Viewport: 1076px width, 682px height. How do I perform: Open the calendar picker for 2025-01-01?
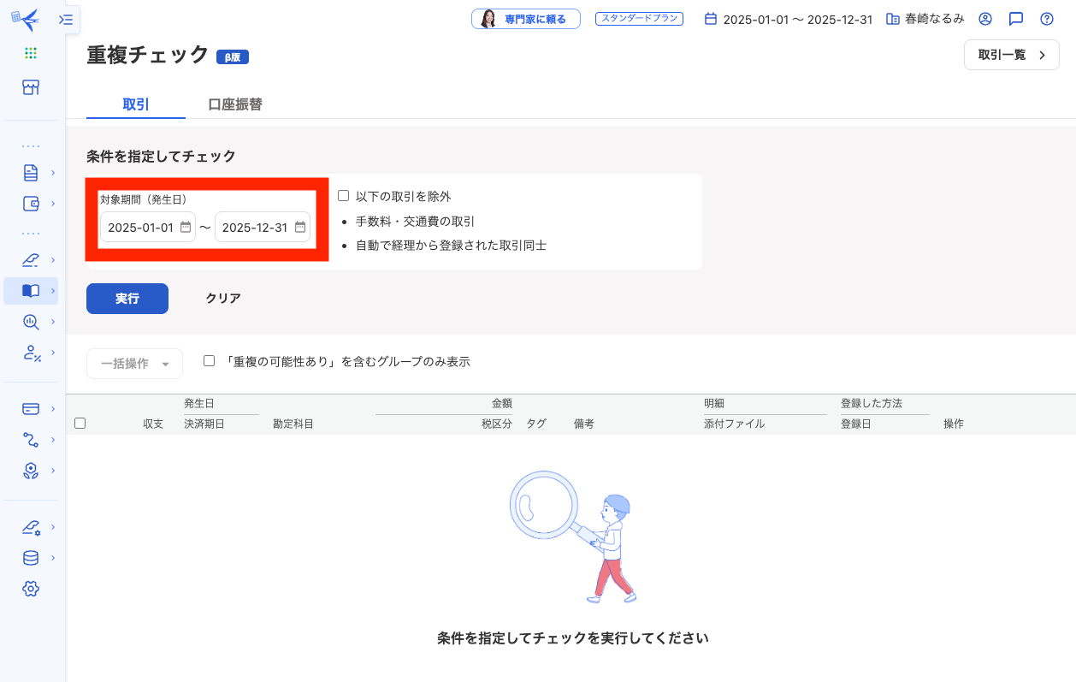tap(185, 227)
